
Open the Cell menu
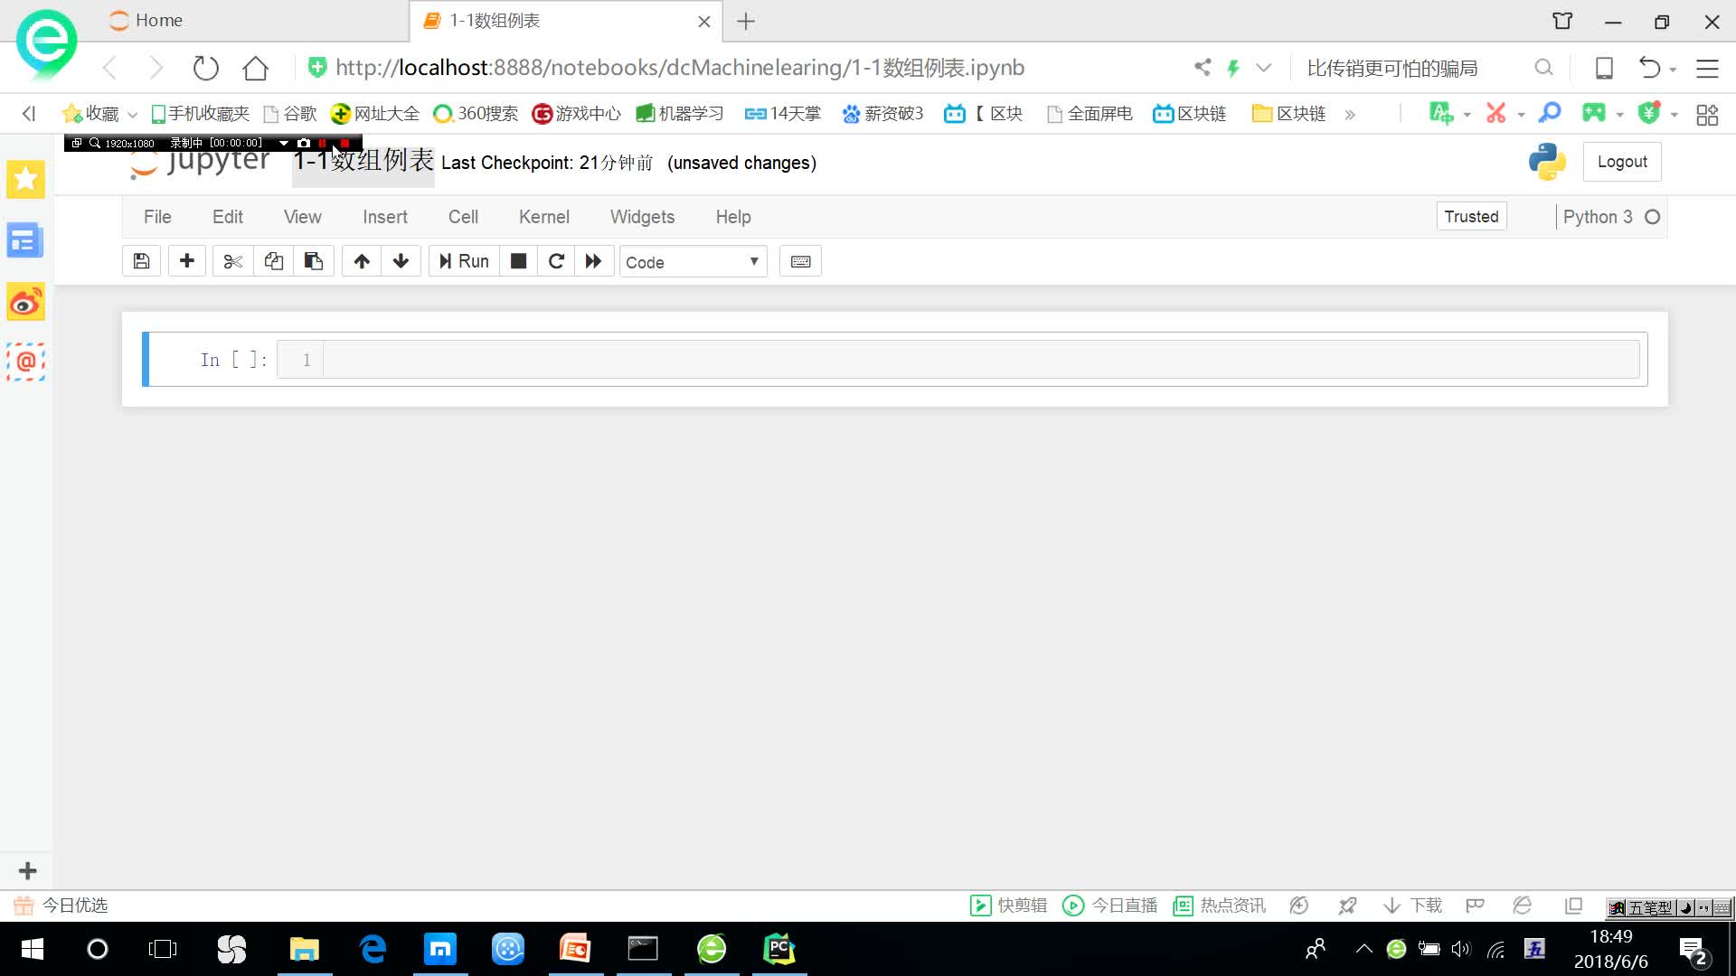[x=463, y=217]
